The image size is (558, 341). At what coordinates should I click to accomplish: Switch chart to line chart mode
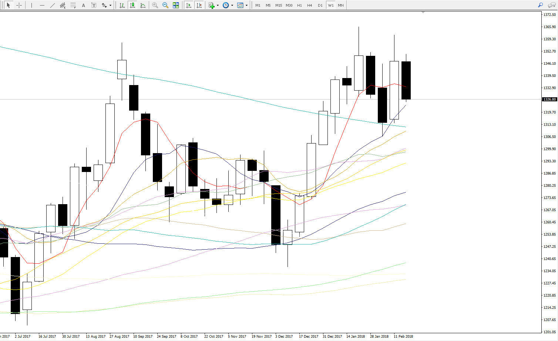(143, 5)
